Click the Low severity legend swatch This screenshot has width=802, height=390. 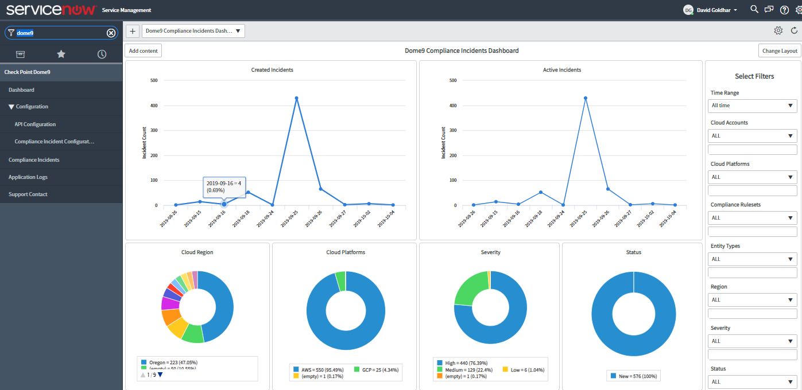pos(505,370)
